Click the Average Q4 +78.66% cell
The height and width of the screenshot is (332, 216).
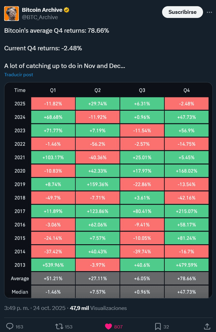click(x=187, y=278)
